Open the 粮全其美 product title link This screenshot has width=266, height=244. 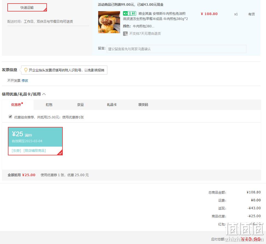156,16
